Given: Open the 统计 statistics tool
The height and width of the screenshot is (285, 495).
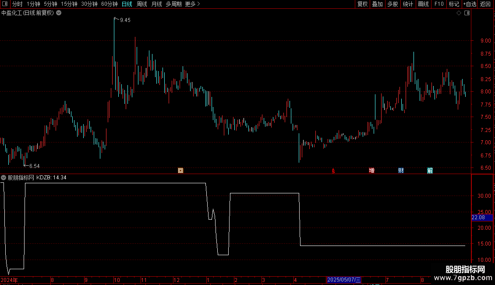Looking at the screenshot, I should click(x=407, y=4).
